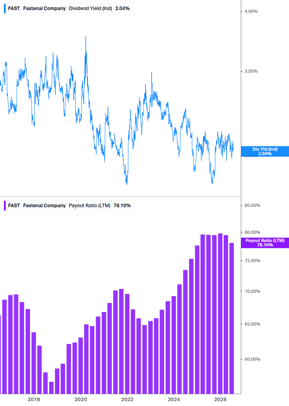
Task: Click the last payout ratio bar, right of the 2026 label
Action: [x=232, y=318]
